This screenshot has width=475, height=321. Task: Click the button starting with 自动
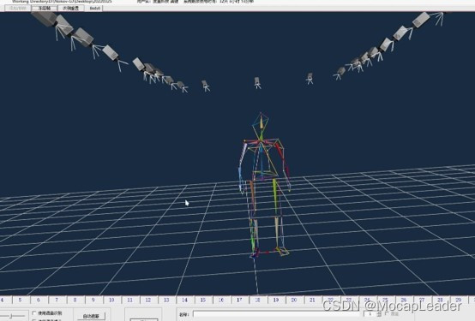click(91, 316)
